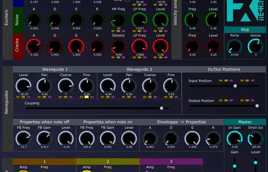Click the Noise exciter Attack knob
This screenshot has width=268, height=172.
(34, 20)
